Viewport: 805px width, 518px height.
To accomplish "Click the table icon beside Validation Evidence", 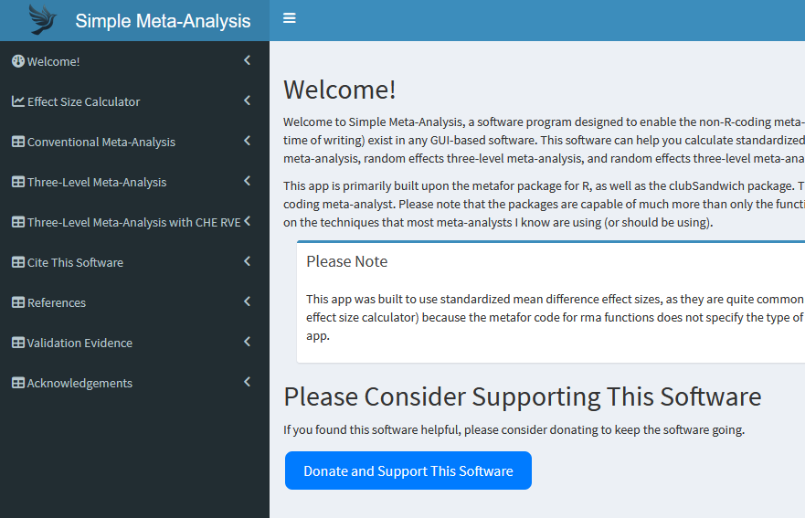I will [x=18, y=343].
